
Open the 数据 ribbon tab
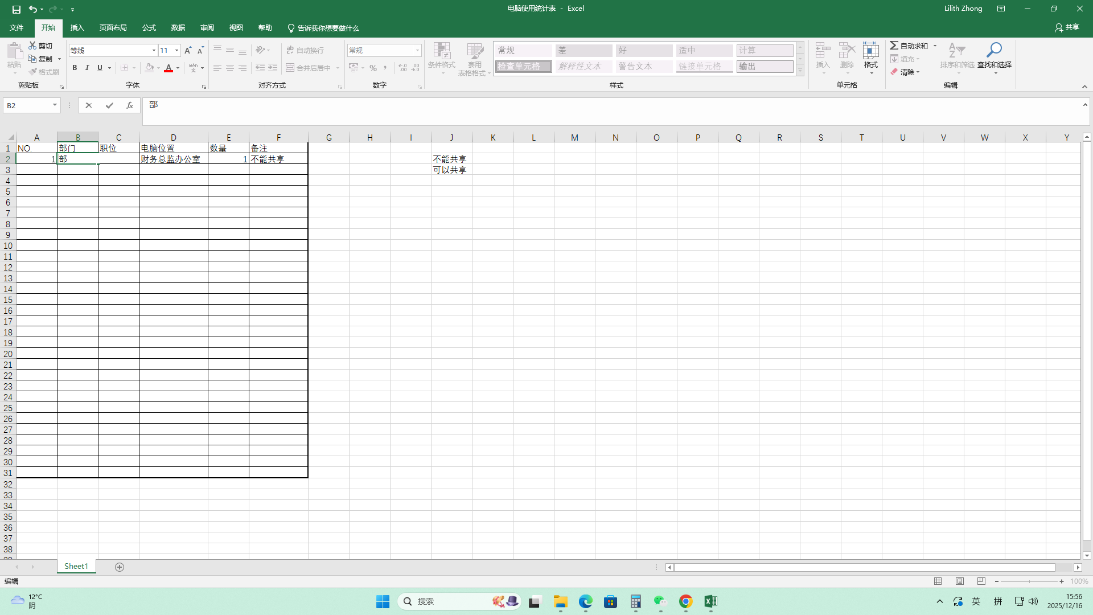(178, 28)
